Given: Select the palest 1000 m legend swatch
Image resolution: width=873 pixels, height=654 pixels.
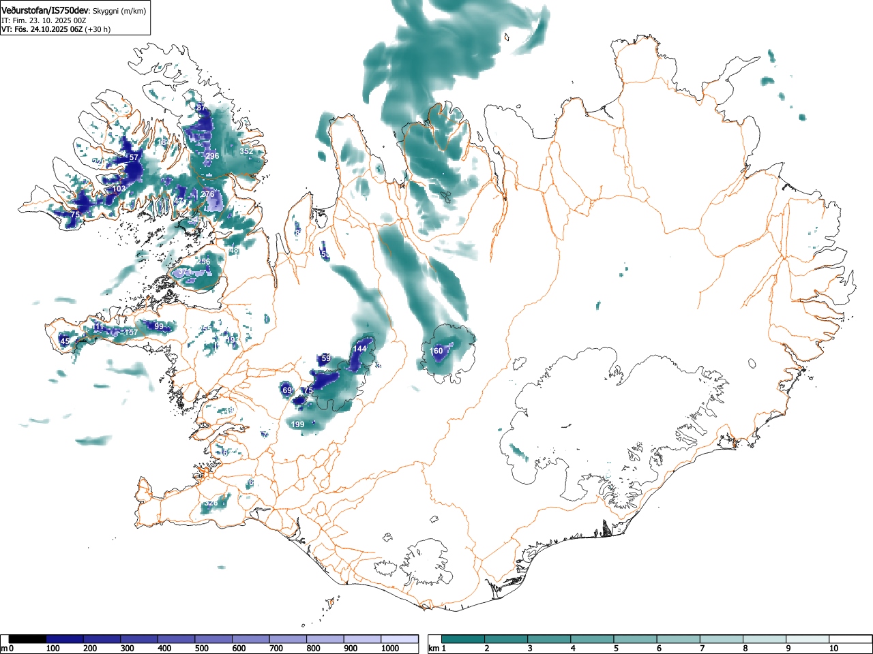Looking at the screenshot, I should click(x=400, y=639).
